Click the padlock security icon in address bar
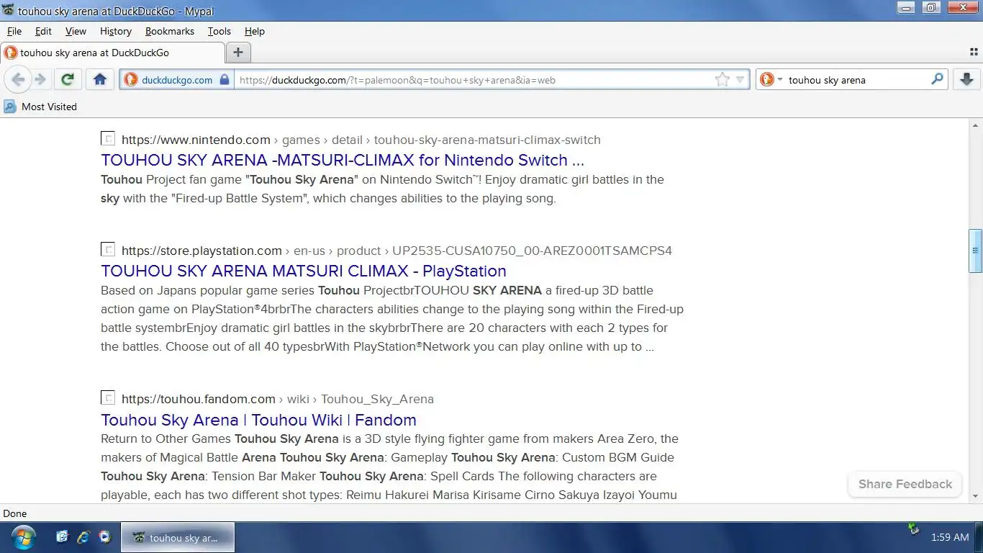983x553 pixels. tap(224, 80)
